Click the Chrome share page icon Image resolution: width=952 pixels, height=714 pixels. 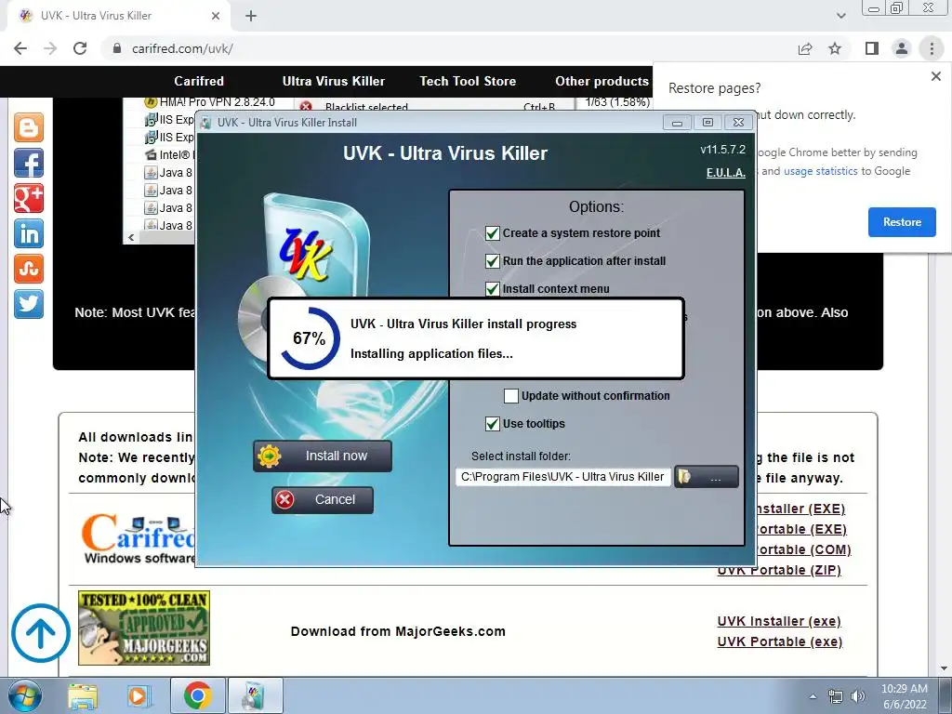click(x=805, y=48)
